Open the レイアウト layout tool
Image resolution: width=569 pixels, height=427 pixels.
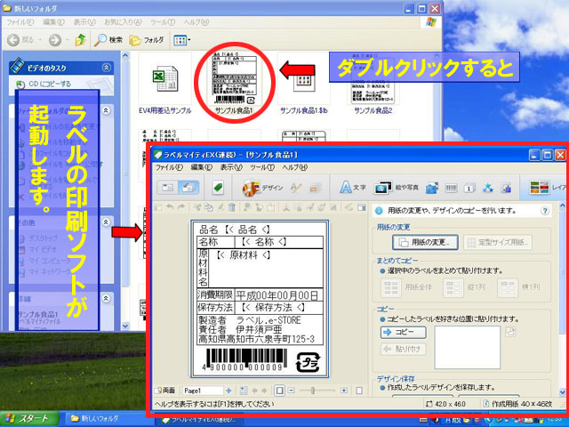tap(548, 188)
